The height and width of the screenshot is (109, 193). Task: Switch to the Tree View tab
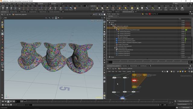(125, 66)
